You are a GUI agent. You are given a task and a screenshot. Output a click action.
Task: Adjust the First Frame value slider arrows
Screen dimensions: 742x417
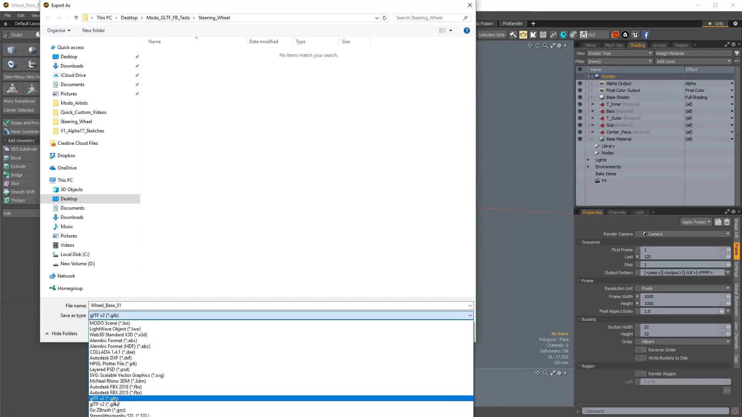[x=728, y=250]
